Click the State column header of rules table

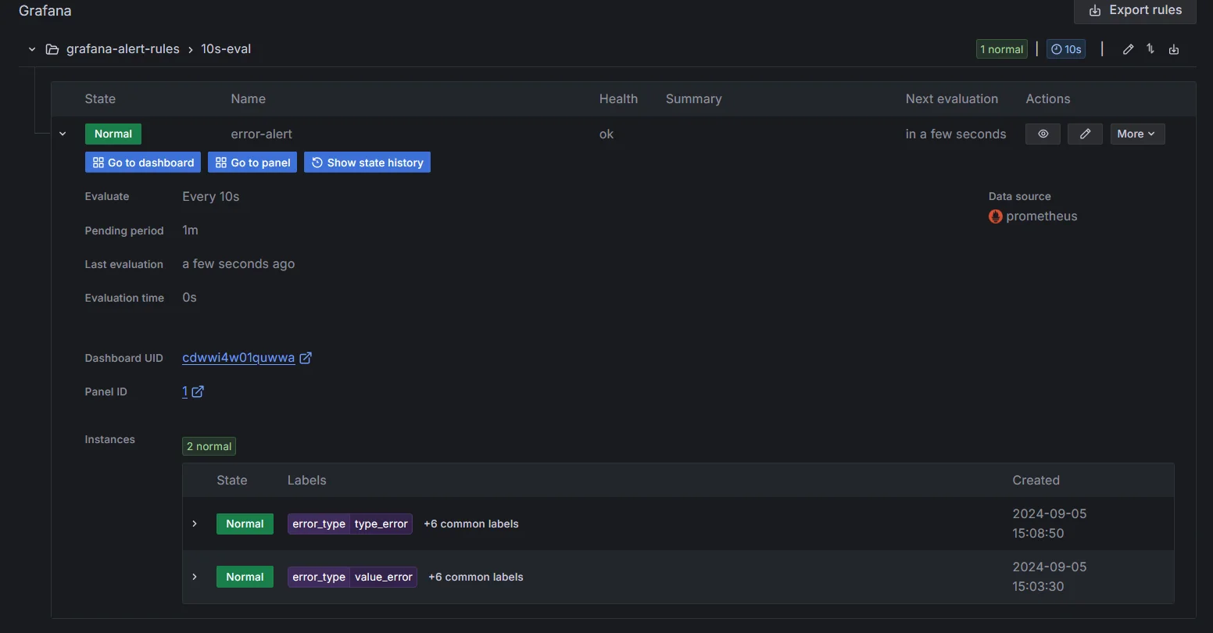coord(100,99)
